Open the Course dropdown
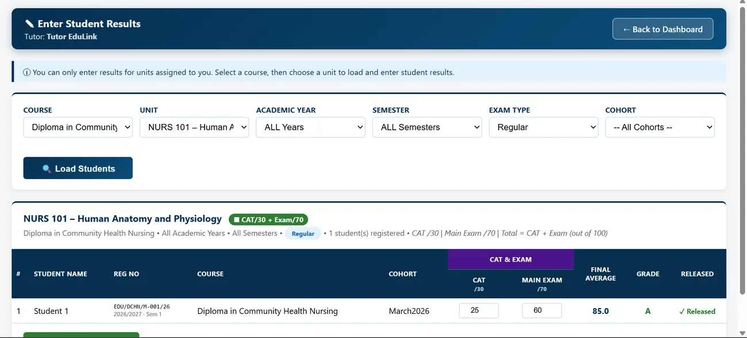747x338 pixels. (x=78, y=127)
